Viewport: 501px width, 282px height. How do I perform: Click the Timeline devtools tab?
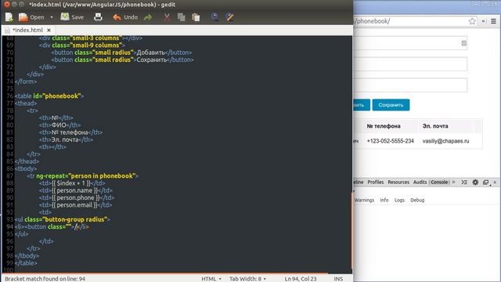tap(359, 182)
